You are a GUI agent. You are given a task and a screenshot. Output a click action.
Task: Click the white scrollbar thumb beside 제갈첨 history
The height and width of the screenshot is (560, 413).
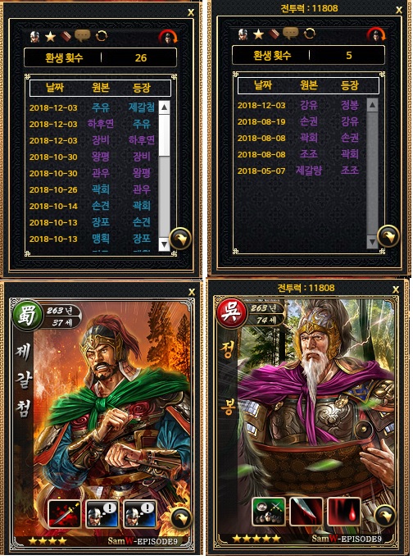164,135
